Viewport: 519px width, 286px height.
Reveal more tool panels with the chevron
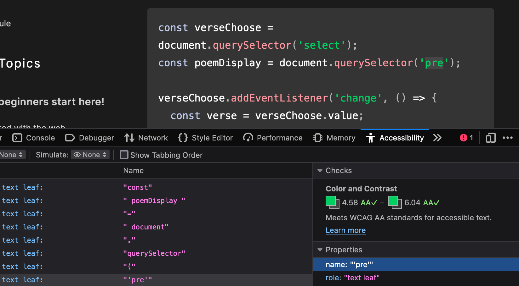click(437, 138)
